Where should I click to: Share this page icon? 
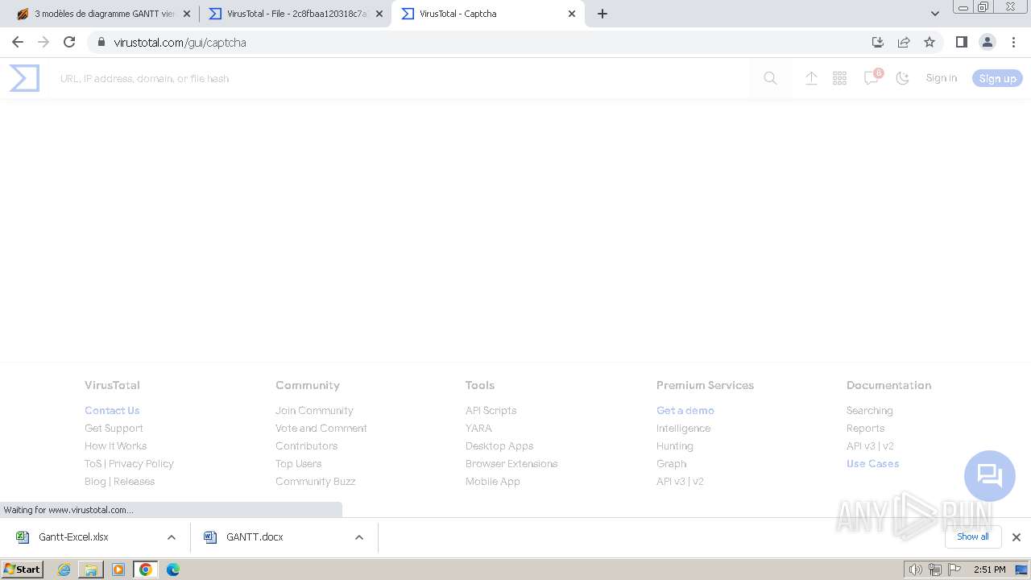[904, 42]
